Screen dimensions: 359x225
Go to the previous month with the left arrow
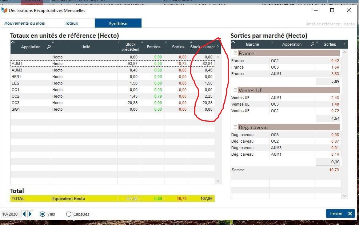tap(24, 214)
